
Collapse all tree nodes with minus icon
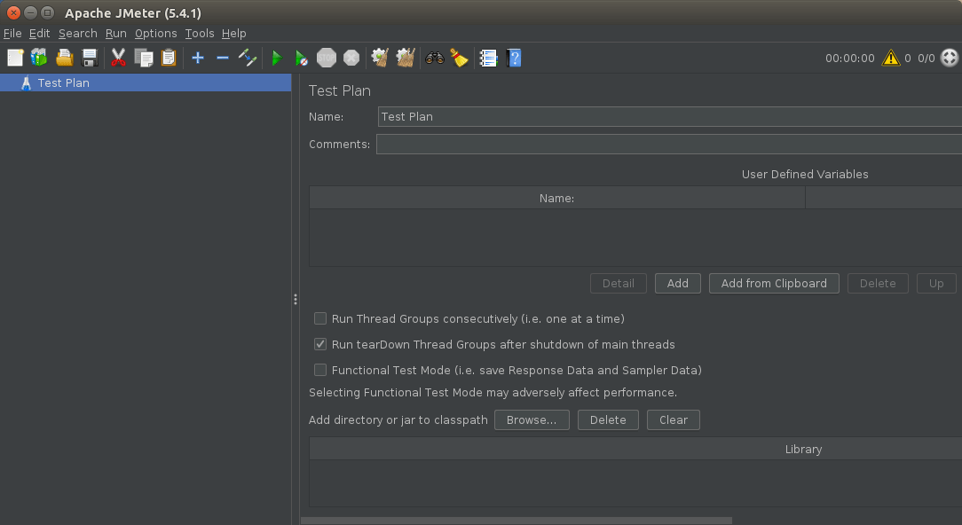pos(223,59)
